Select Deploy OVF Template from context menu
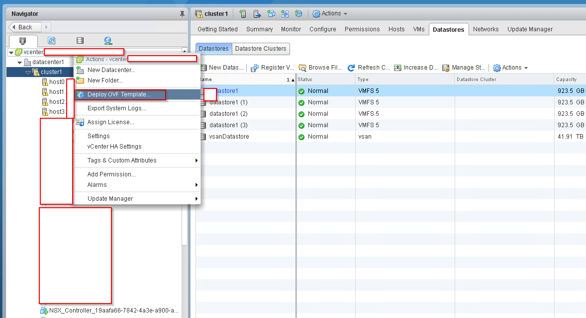Image resolution: width=586 pixels, height=318 pixels. point(119,94)
